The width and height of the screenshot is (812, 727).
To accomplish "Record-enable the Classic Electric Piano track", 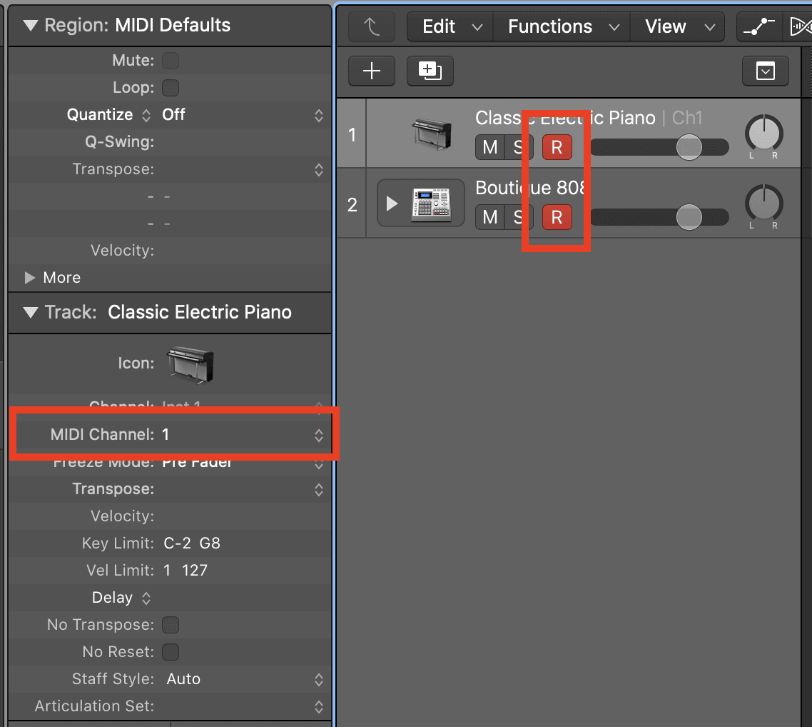I will [557, 147].
